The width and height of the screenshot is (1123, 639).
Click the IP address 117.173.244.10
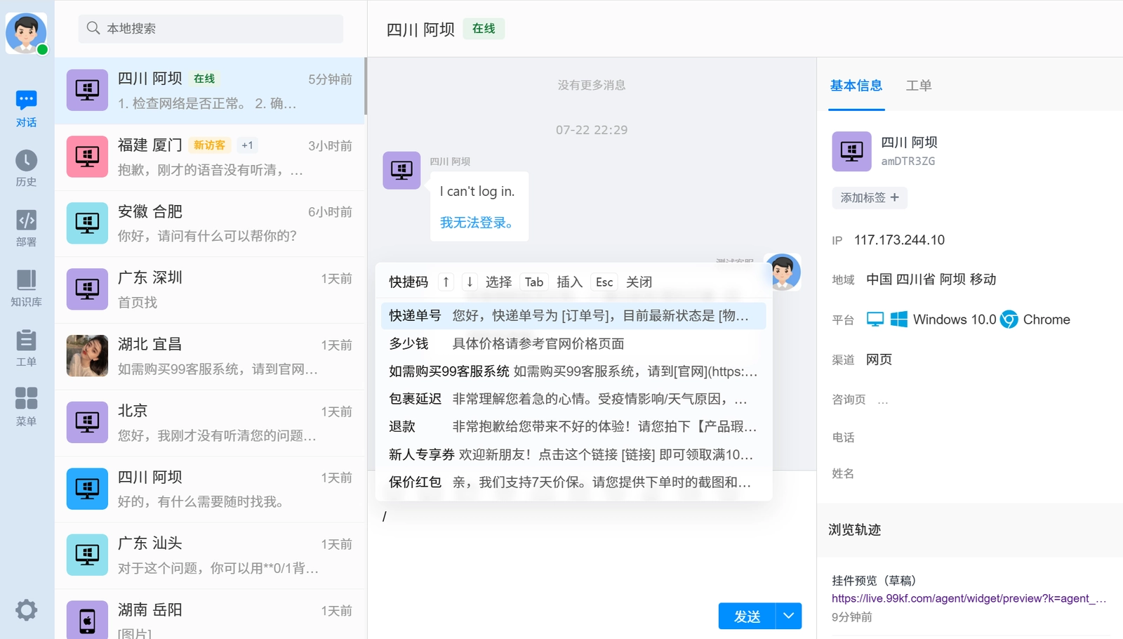tap(899, 240)
